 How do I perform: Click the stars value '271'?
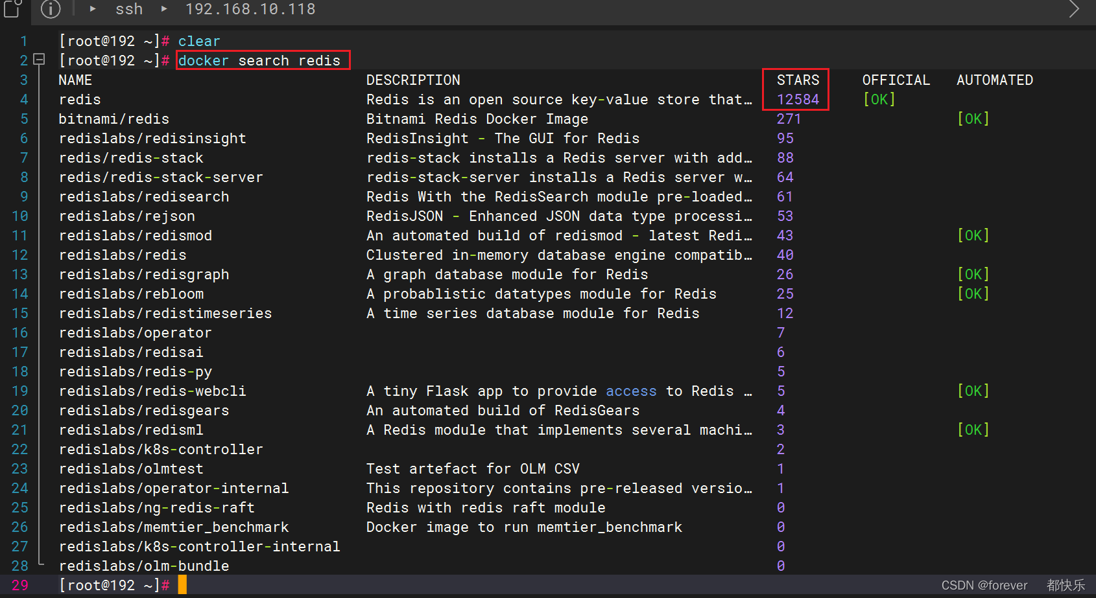point(789,119)
